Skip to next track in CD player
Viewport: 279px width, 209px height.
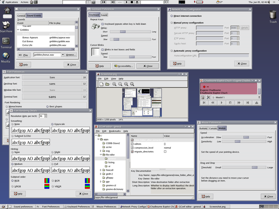pyautogui.click(x=248, y=103)
